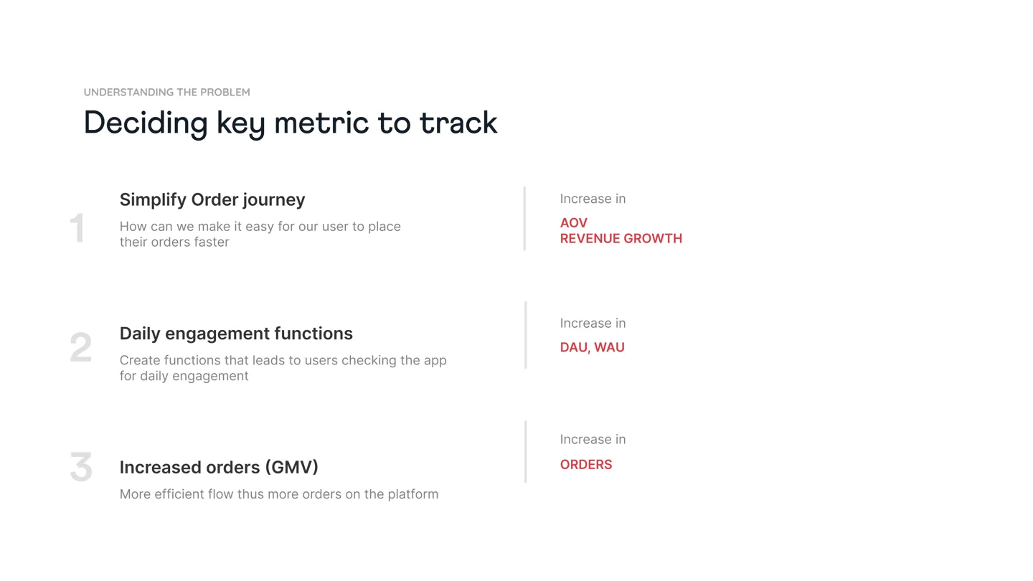Screen dimensions: 1033x581
Task: Click the large number 1 marker
Action: coord(77,229)
